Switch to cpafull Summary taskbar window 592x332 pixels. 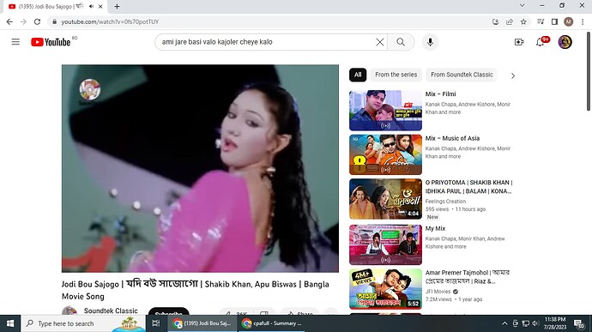click(x=272, y=323)
